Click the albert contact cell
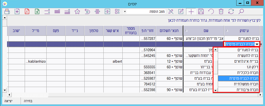The width and height of the screenshot is (265, 106). coord(113,62)
